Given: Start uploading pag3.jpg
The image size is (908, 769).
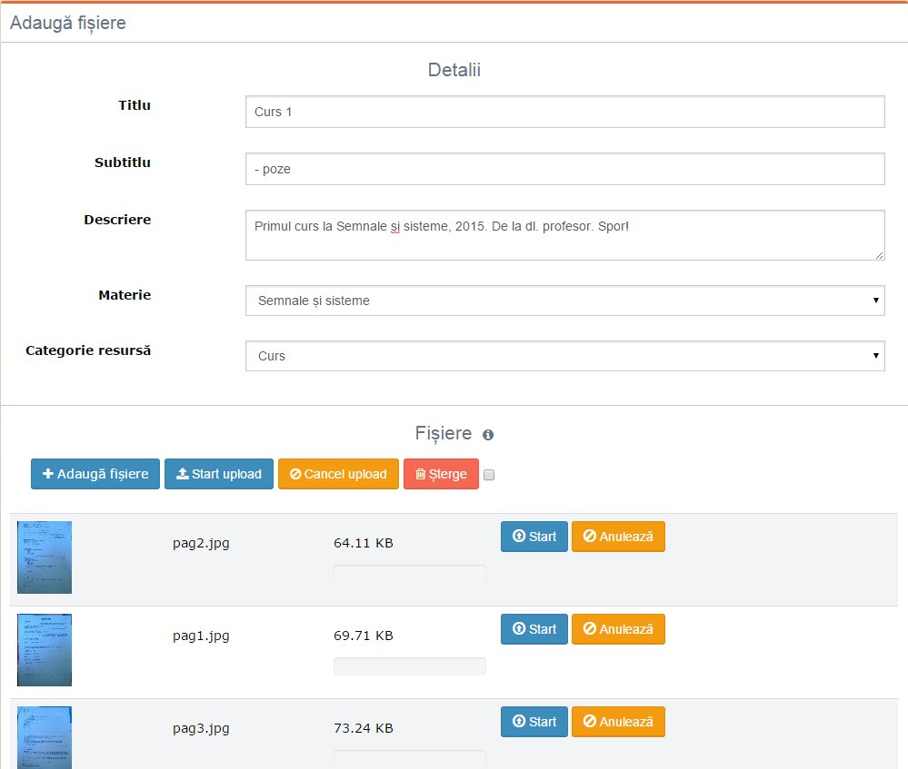Looking at the screenshot, I should coord(534,722).
